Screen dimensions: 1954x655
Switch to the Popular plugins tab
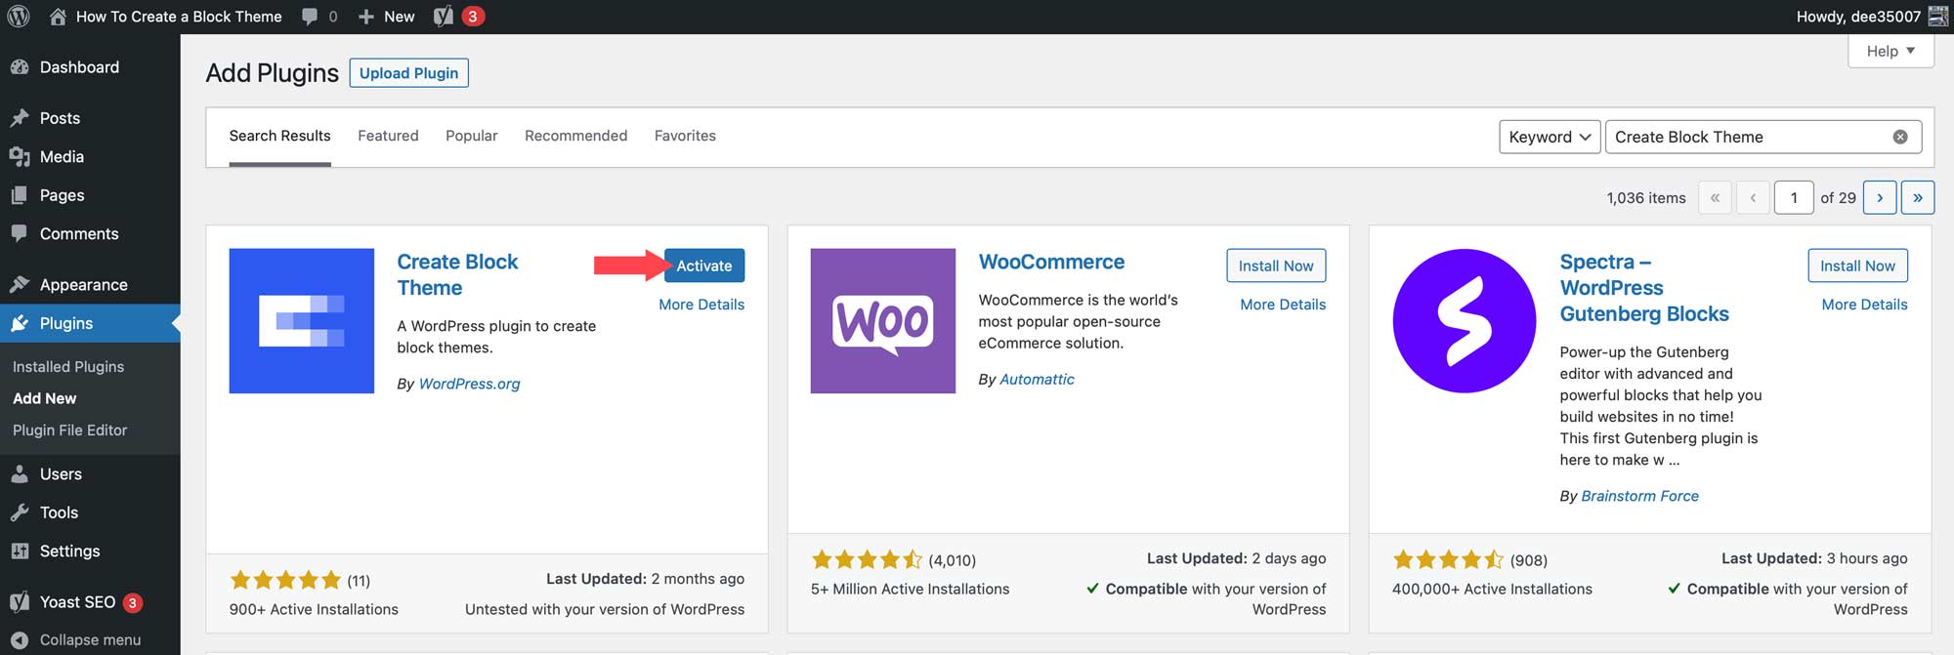pos(471,136)
